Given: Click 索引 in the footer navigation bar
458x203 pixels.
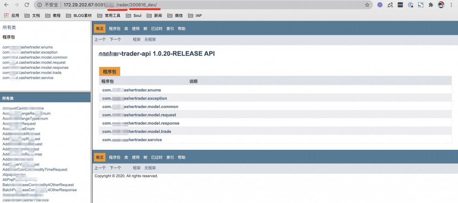Looking at the screenshot, I should [x=170, y=157].
